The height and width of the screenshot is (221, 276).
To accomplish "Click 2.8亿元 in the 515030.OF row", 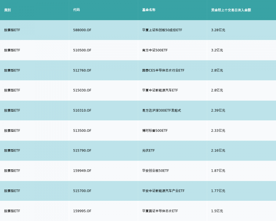I will [x=217, y=90].
